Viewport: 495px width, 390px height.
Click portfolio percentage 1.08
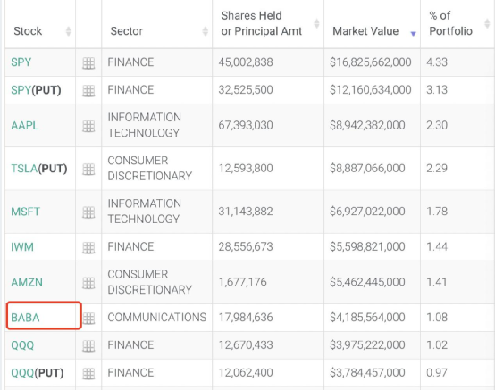click(x=437, y=317)
